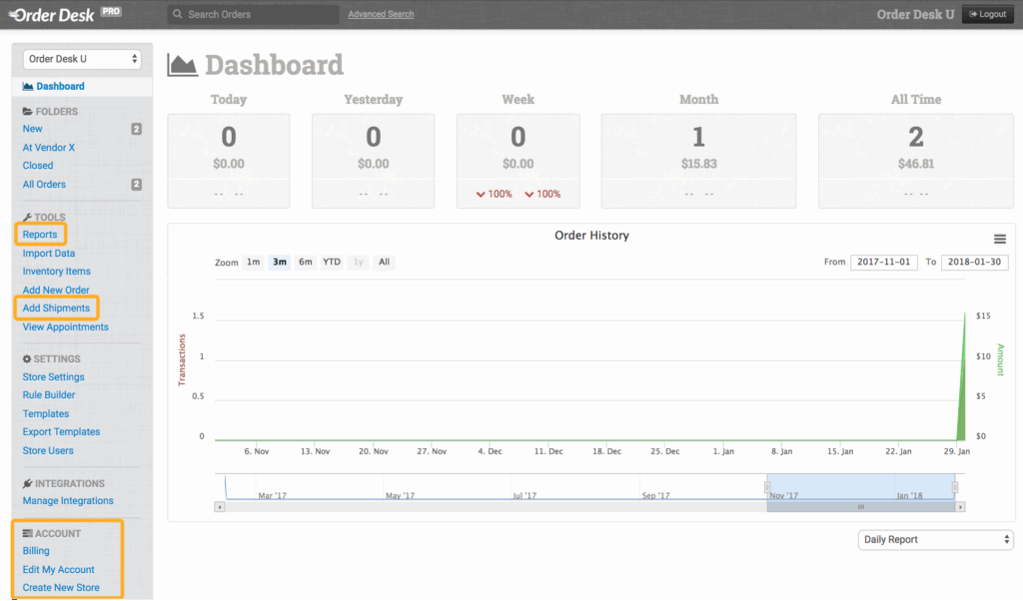Click the Search Orders input field

tap(260, 15)
